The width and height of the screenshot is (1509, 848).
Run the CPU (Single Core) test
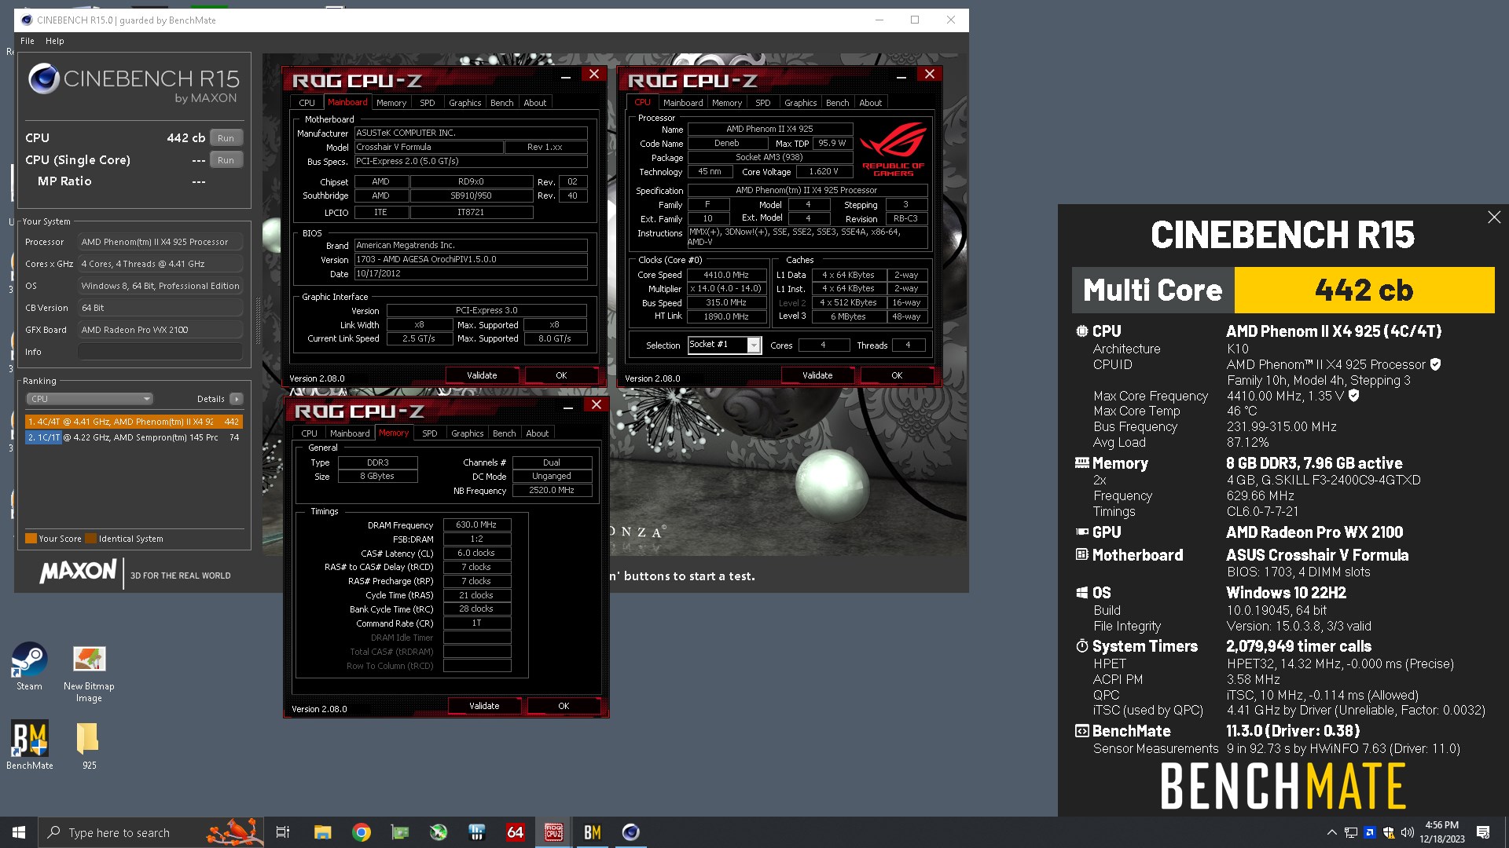[x=226, y=160]
